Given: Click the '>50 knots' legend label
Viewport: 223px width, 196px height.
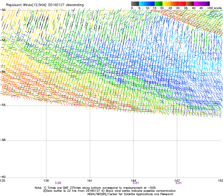Looking at the screenshot, I should coord(214,8).
